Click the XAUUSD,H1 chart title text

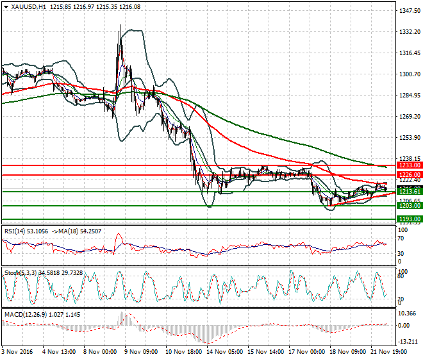pyautogui.click(x=29, y=7)
